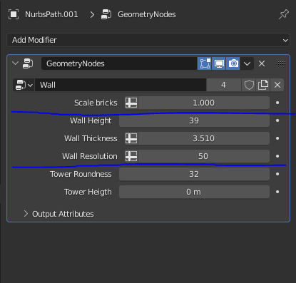
Task: Expand the Output Attributes section
Action: 26,214
